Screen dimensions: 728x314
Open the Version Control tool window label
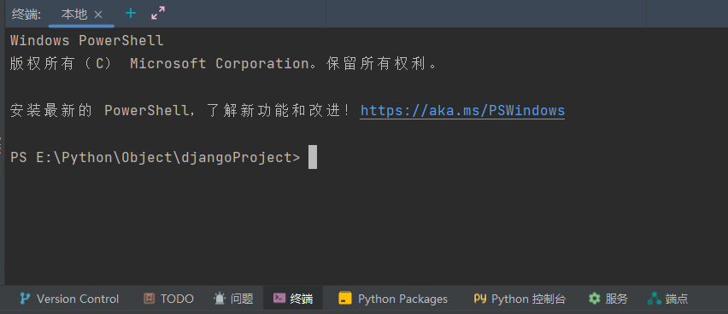78,299
